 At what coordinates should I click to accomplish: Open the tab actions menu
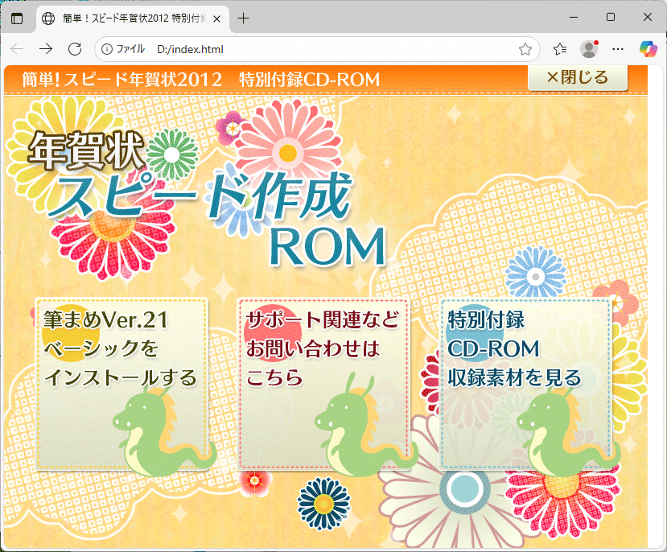point(18,17)
